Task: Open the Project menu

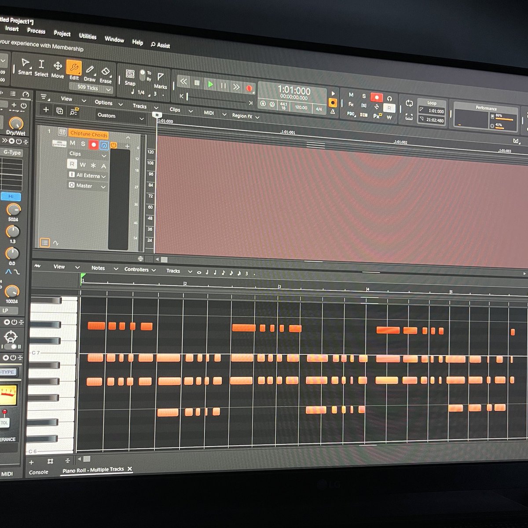Action: coord(62,33)
